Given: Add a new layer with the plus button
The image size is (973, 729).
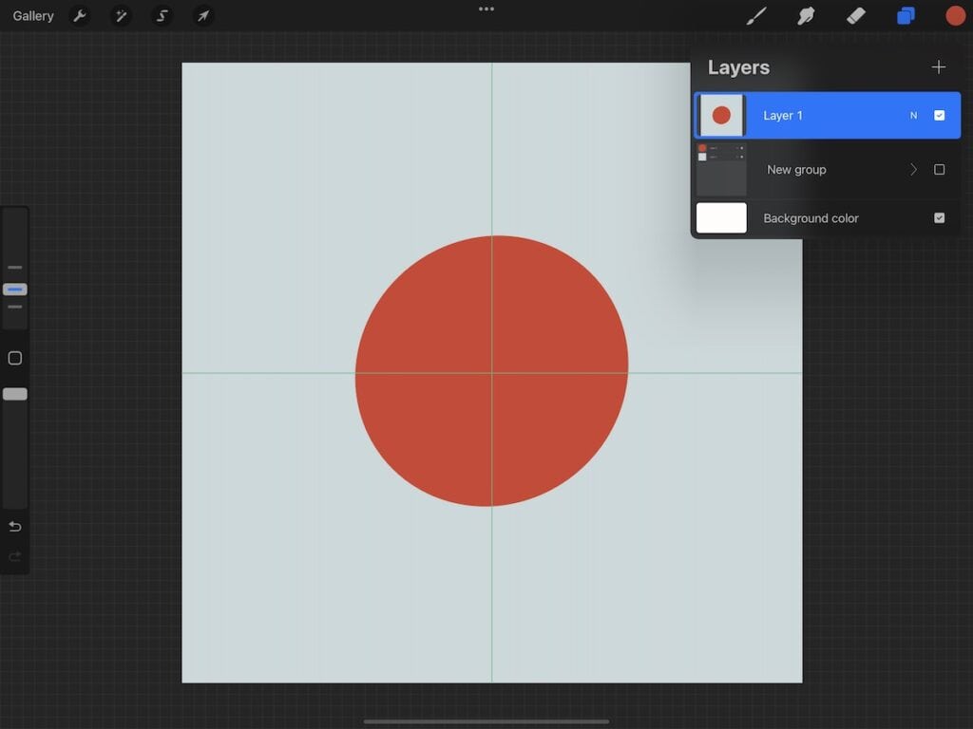Looking at the screenshot, I should tap(939, 66).
